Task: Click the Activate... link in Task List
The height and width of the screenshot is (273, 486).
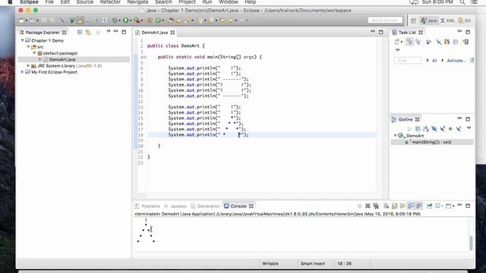Action: 456,61
